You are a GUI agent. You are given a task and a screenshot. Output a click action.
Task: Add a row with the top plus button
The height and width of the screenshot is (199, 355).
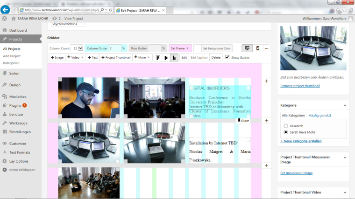[267, 81]
